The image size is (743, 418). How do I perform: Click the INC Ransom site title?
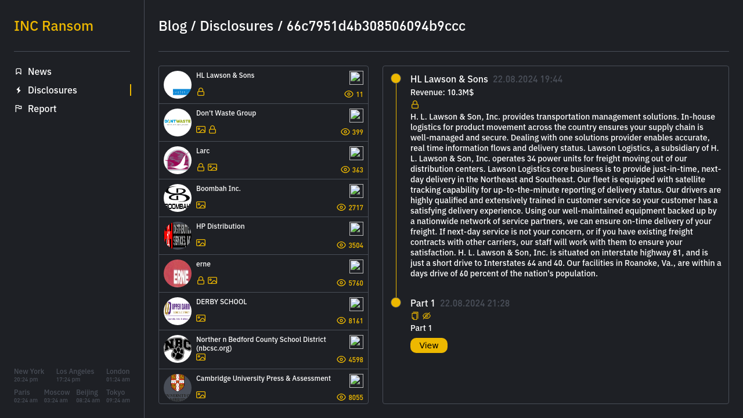coord(53,26)
